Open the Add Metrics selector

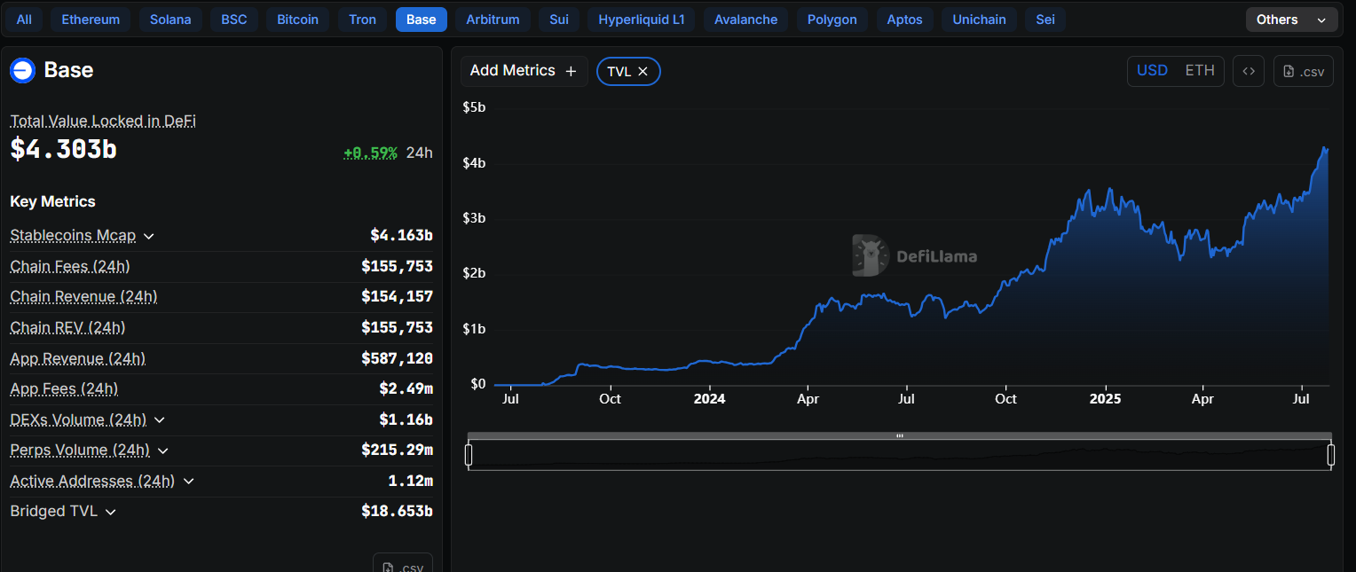(x=524, y=71)
